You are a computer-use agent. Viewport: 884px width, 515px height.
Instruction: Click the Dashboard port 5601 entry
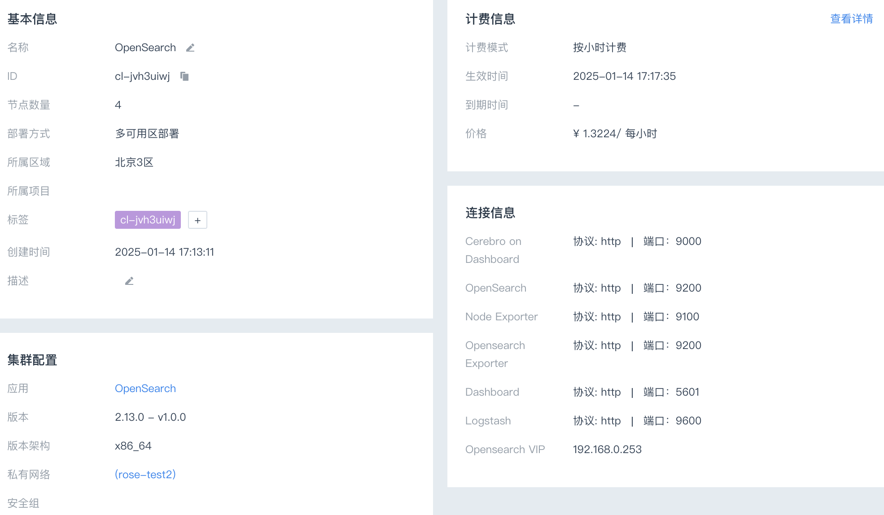(x=671, y=392)
